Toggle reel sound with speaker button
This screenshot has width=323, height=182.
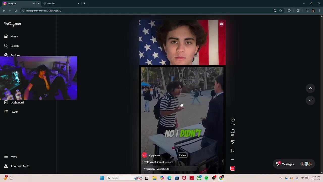[x=222, y=24]
